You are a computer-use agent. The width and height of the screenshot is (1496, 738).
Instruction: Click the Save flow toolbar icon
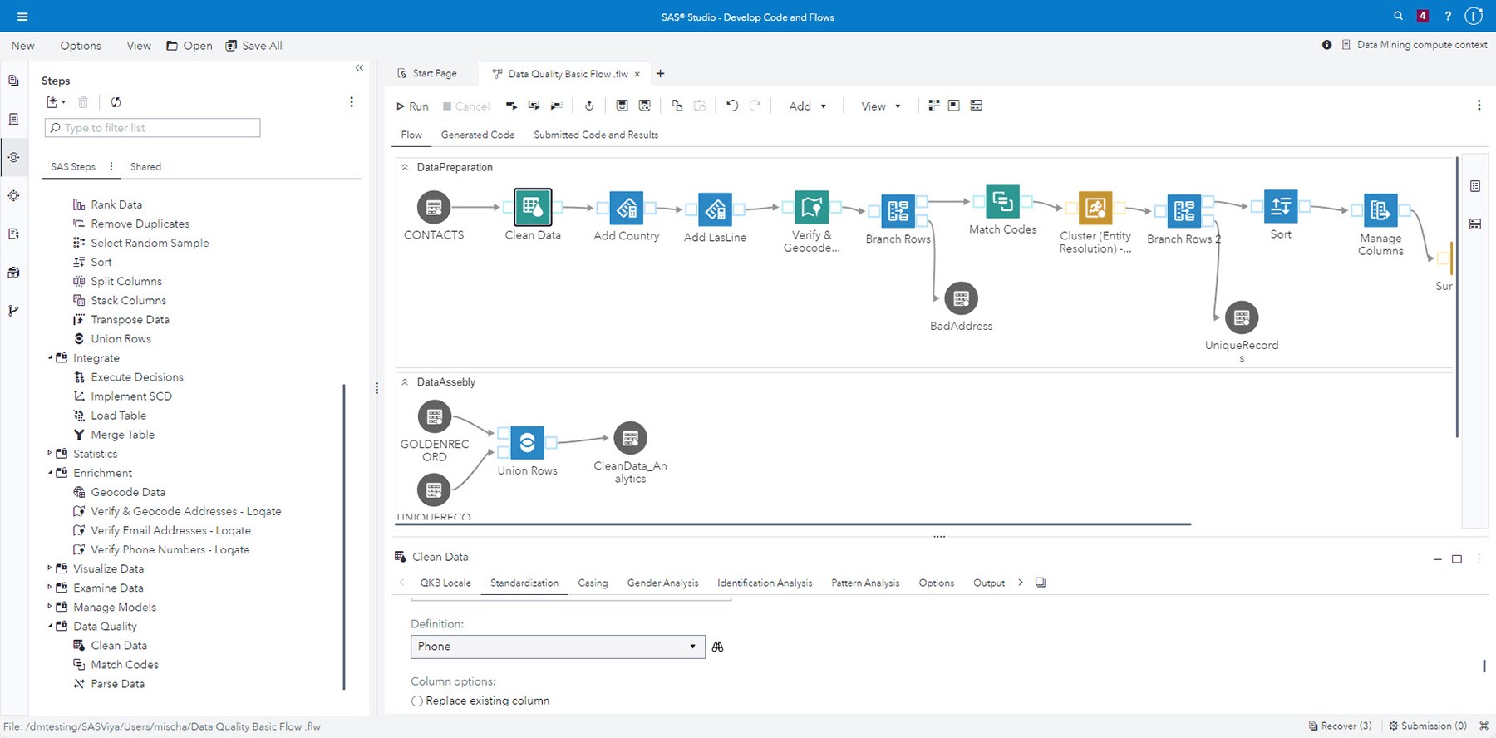(622, 106)
